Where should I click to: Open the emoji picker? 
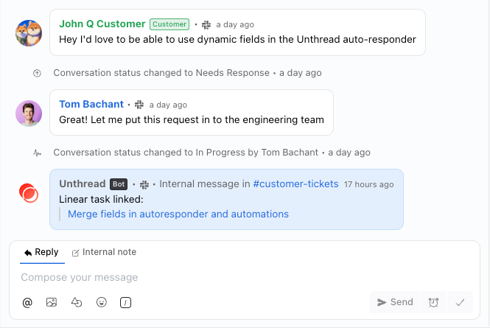pyautogui.click(x=102, y=302)
